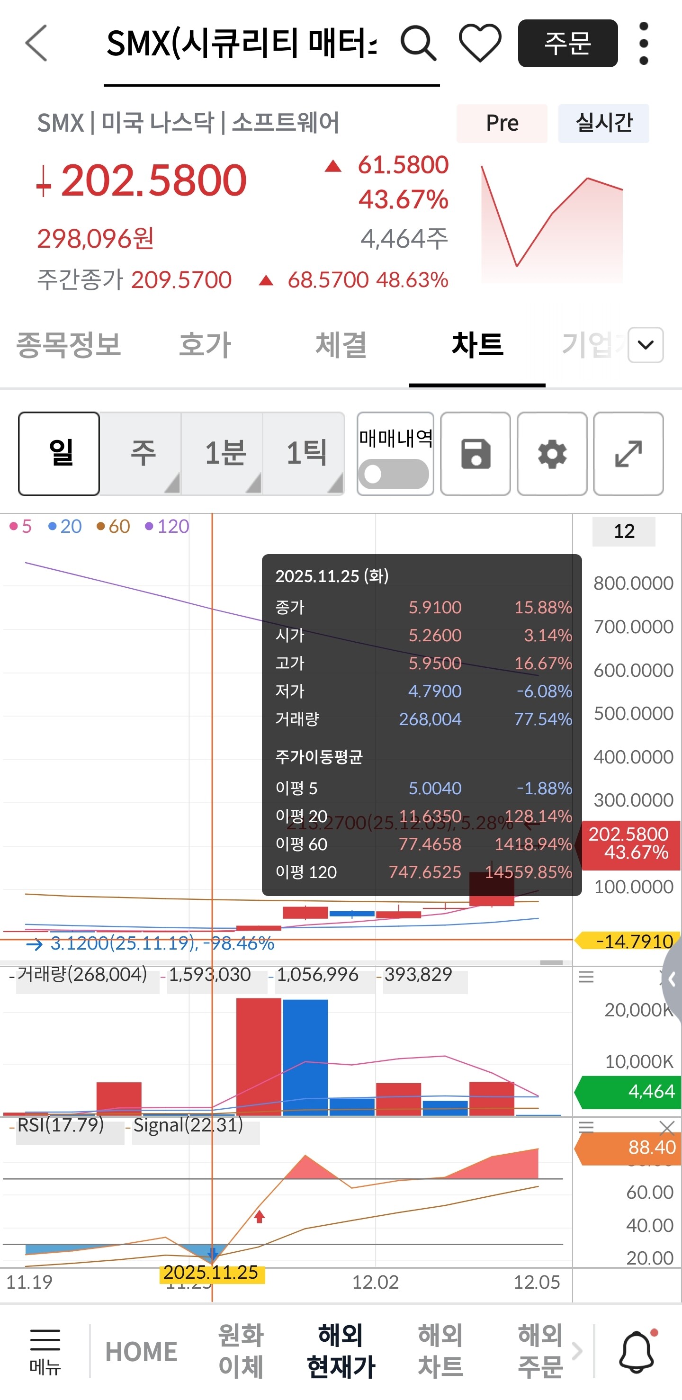Select the 120-day moving average legend
The height and width of the screenshot is (1400, 682).
[x=167, y=526]
